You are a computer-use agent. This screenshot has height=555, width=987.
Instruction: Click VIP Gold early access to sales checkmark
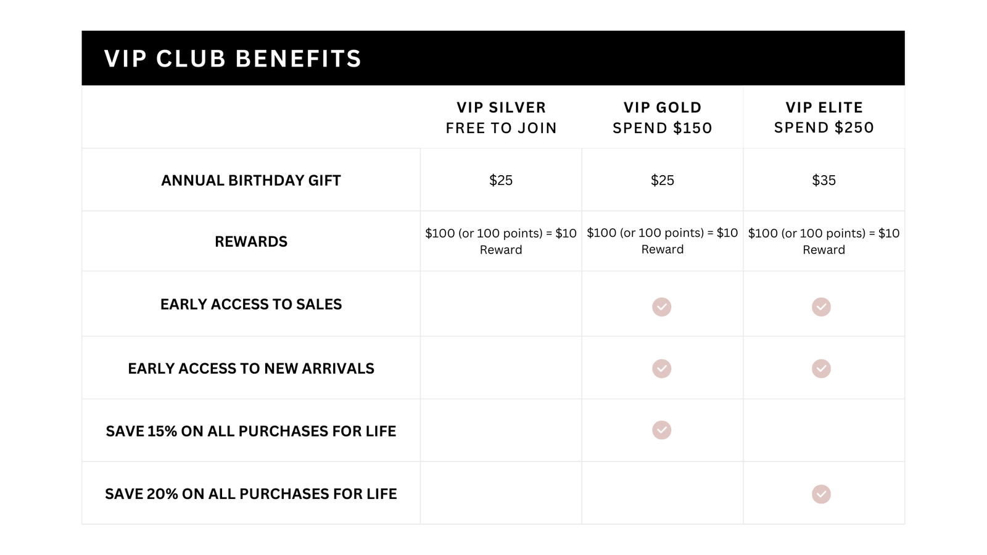coord(661,306)
